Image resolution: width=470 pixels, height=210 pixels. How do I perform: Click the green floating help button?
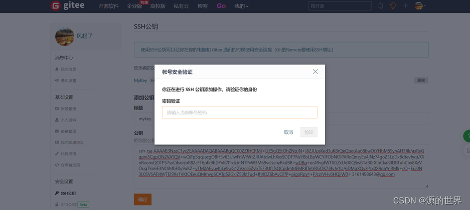(x=466, y=136)
